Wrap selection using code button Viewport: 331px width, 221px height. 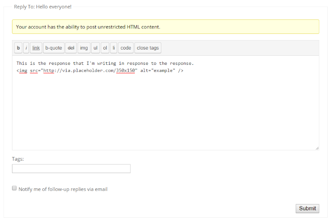pyautogui.click(x=126, y=48)
